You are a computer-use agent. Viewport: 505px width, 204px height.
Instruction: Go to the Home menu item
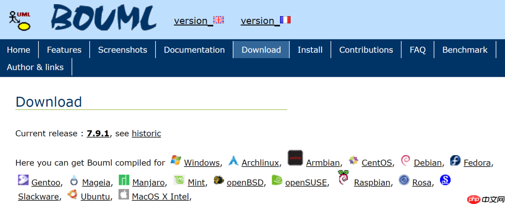[x=19, y=50]
